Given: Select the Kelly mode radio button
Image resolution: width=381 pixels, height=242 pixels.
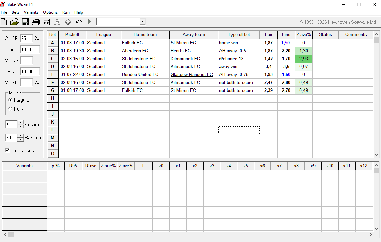Looking at the screenshot, I should click(10, 109).
